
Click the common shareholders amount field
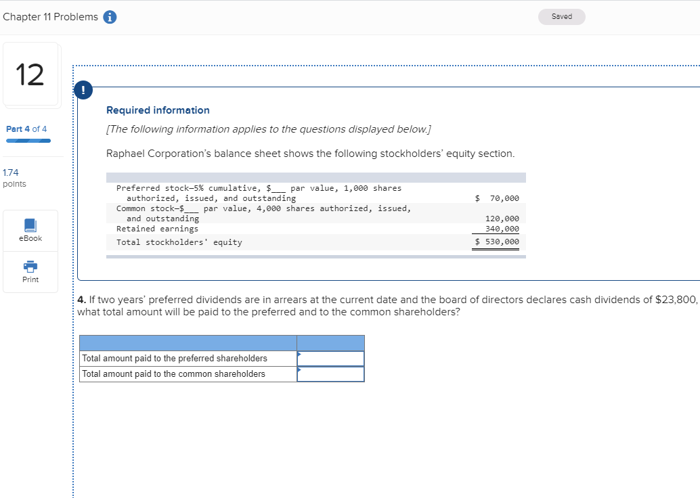pyautogui.click(x=330, y=374)
